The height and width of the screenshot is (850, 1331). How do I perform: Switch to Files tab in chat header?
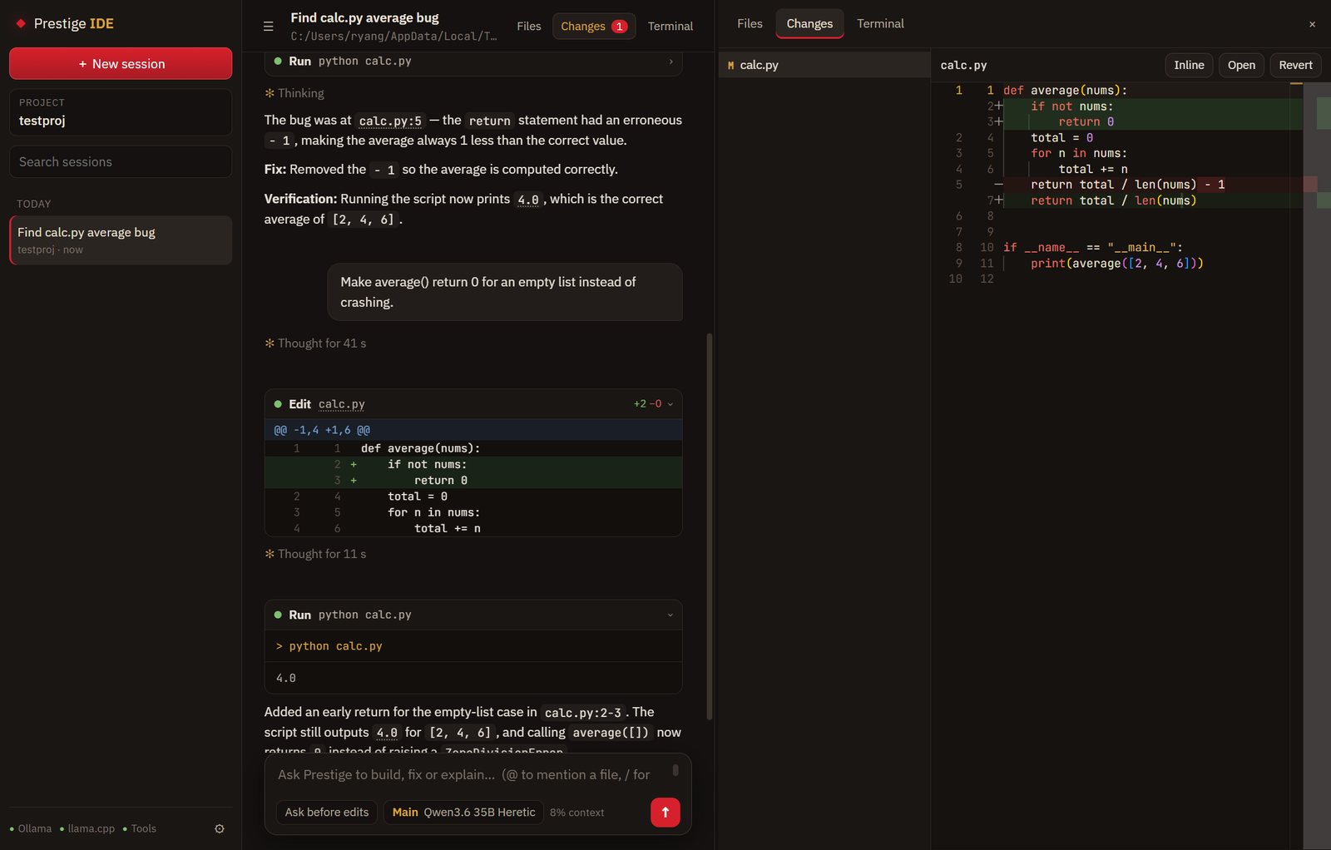pos(529,27)
